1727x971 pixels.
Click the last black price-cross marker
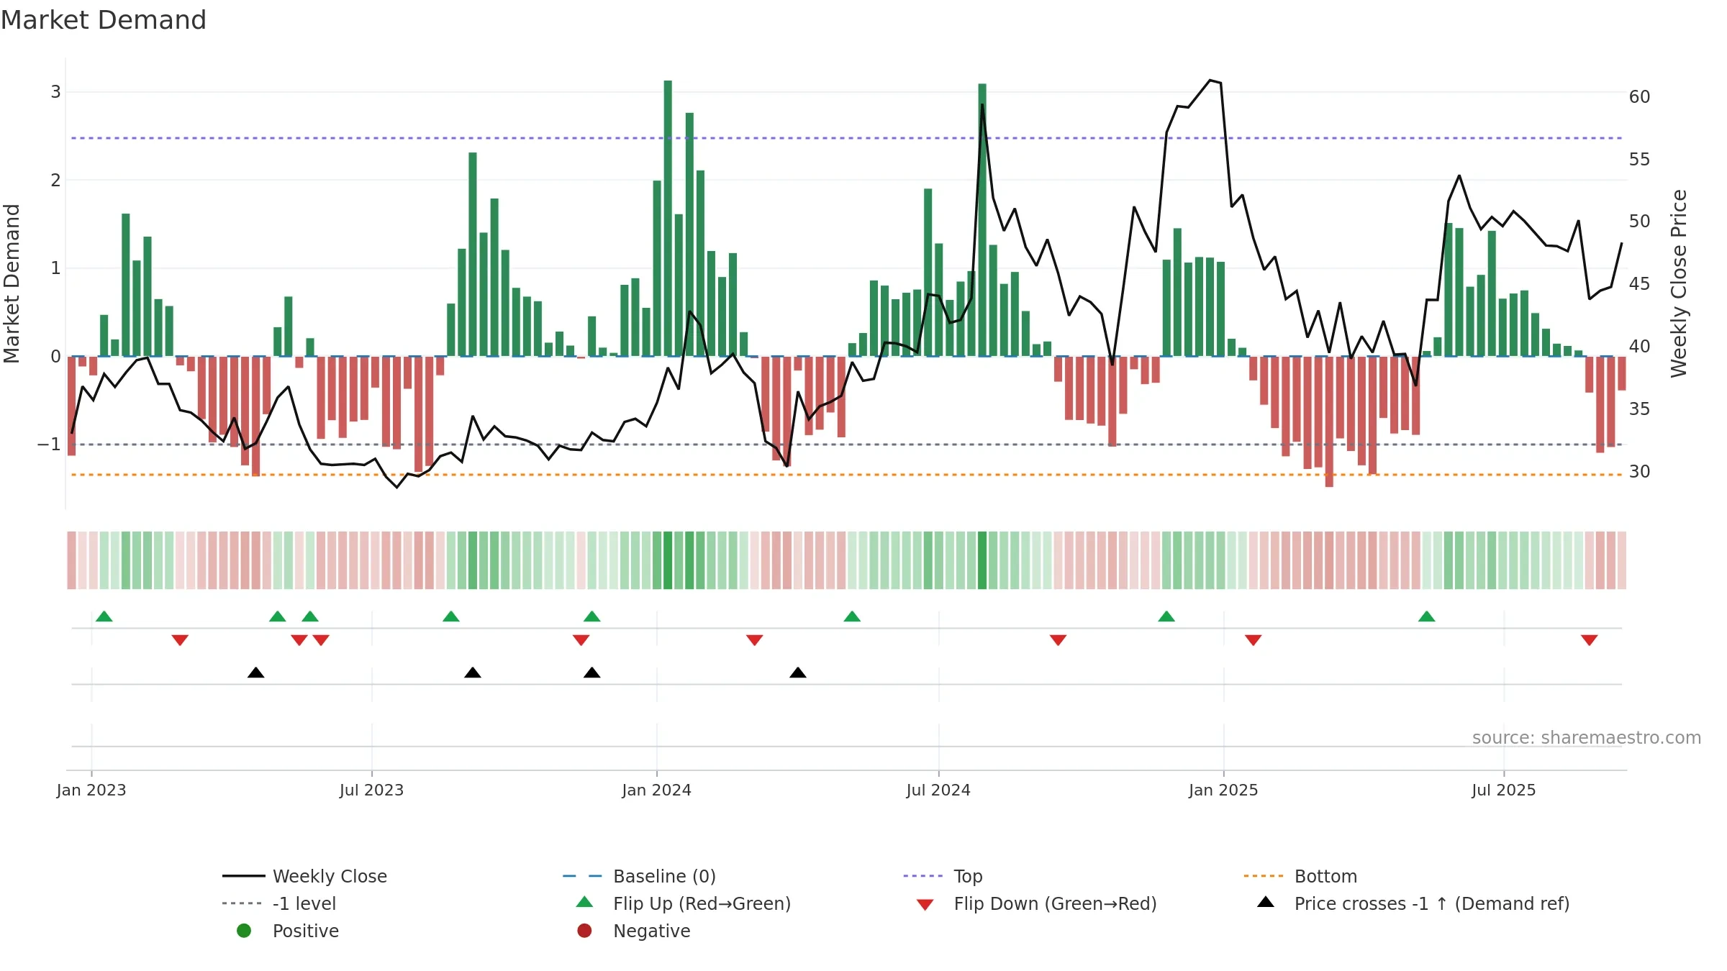(x=798, y=673)
